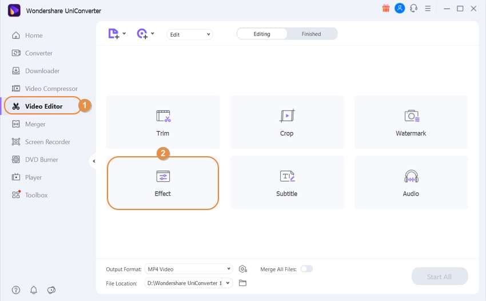The image size is (486, 301).
Task: Open the Toolbox section
Action: 29,195
